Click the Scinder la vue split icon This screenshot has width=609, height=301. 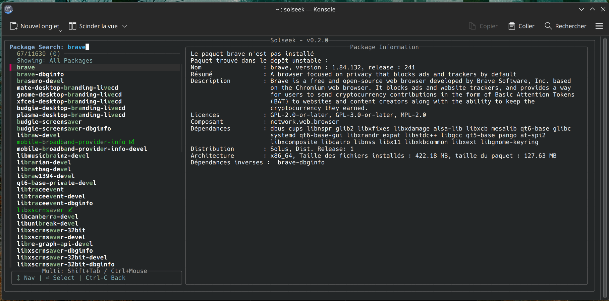pos(72,26)
